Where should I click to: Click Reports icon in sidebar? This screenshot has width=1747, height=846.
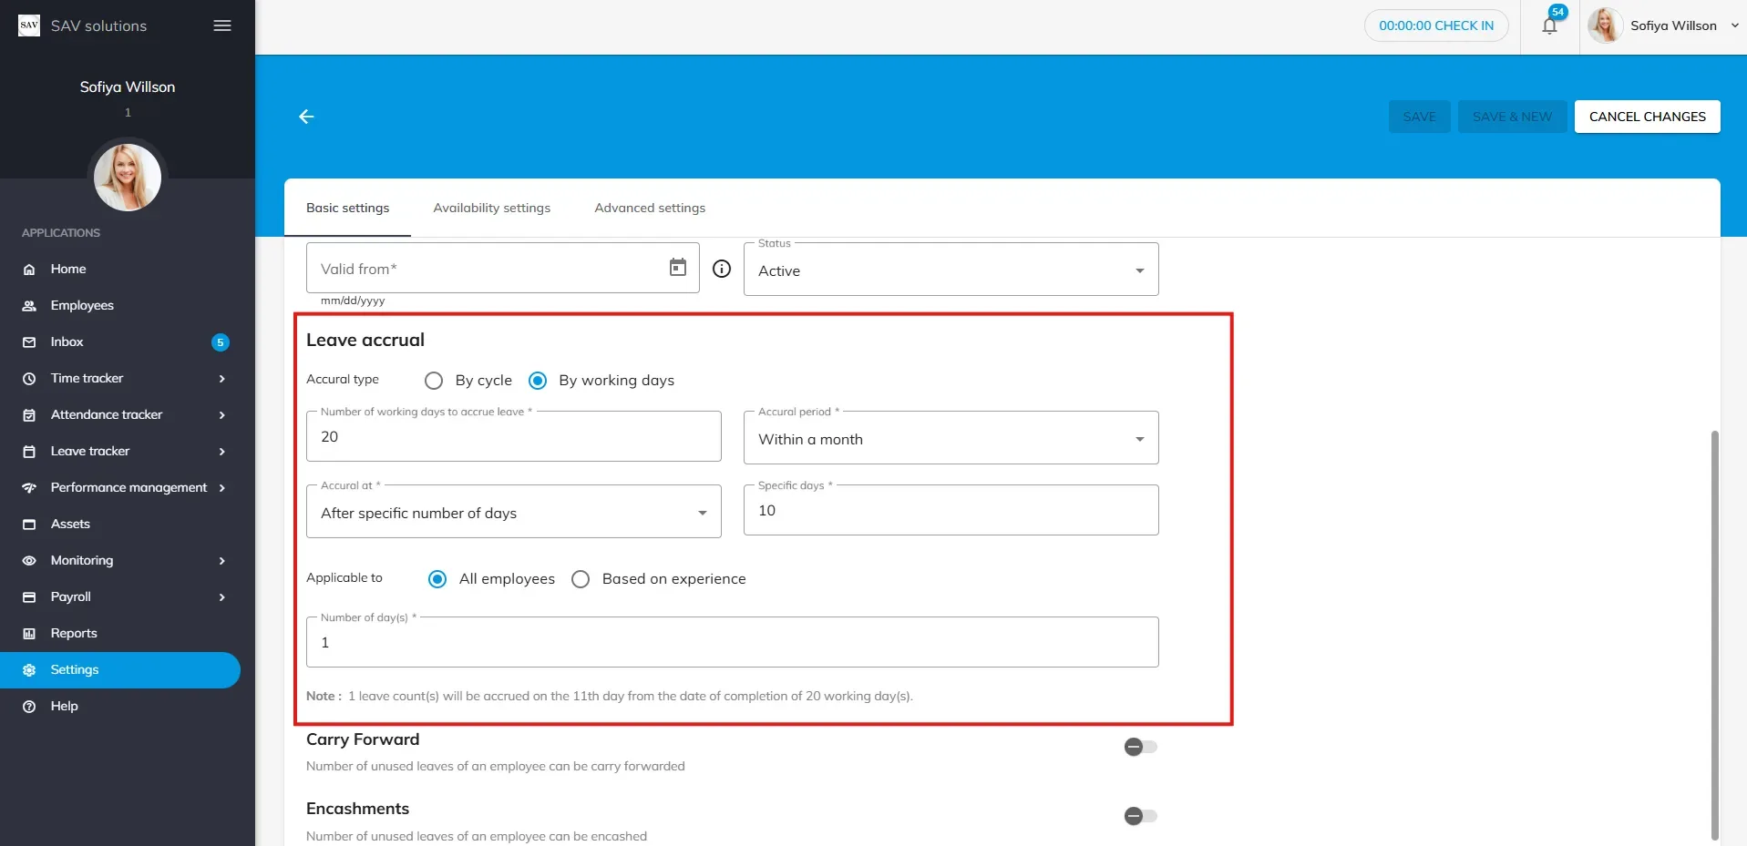click(29, 634)
